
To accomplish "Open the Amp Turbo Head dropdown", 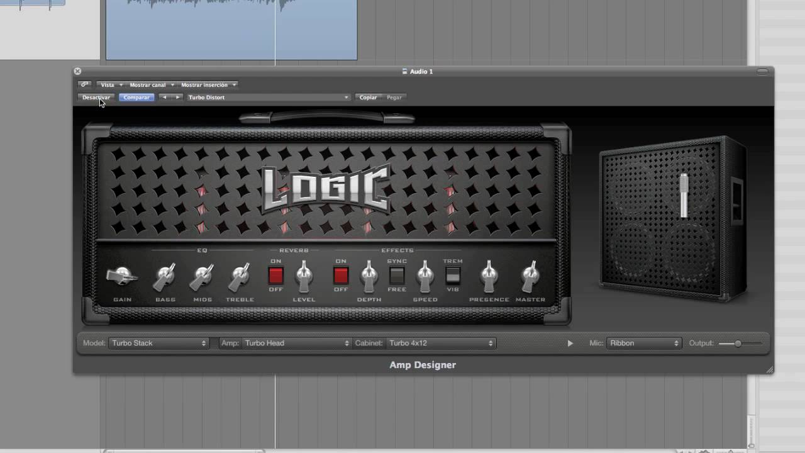I will click(x=296, y=343).
